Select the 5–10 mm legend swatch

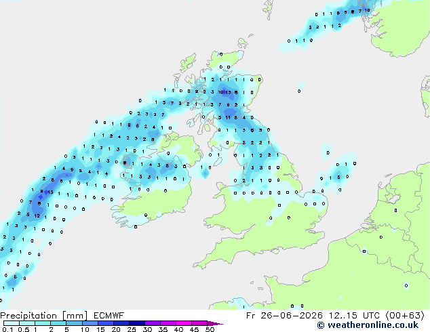pos(74,323)
